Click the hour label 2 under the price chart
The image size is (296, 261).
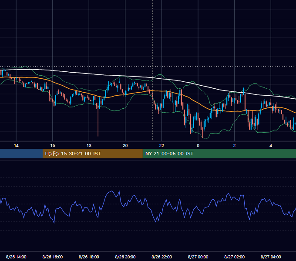pyautogui.click(x=234, y=145)
